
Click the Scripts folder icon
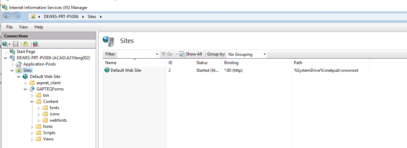pos(38,133)
